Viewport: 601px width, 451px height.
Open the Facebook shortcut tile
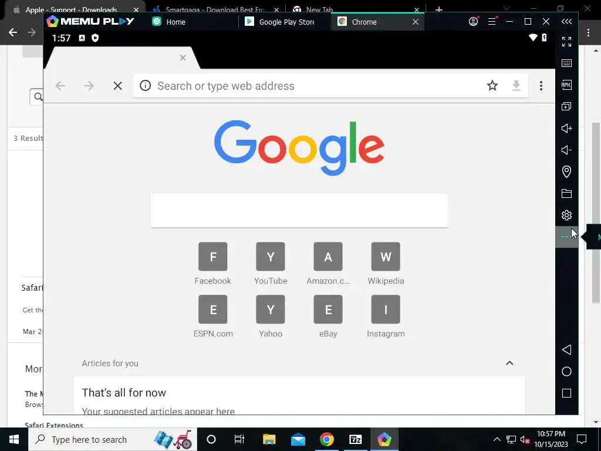pyautogui.click(x=212, y=264)
